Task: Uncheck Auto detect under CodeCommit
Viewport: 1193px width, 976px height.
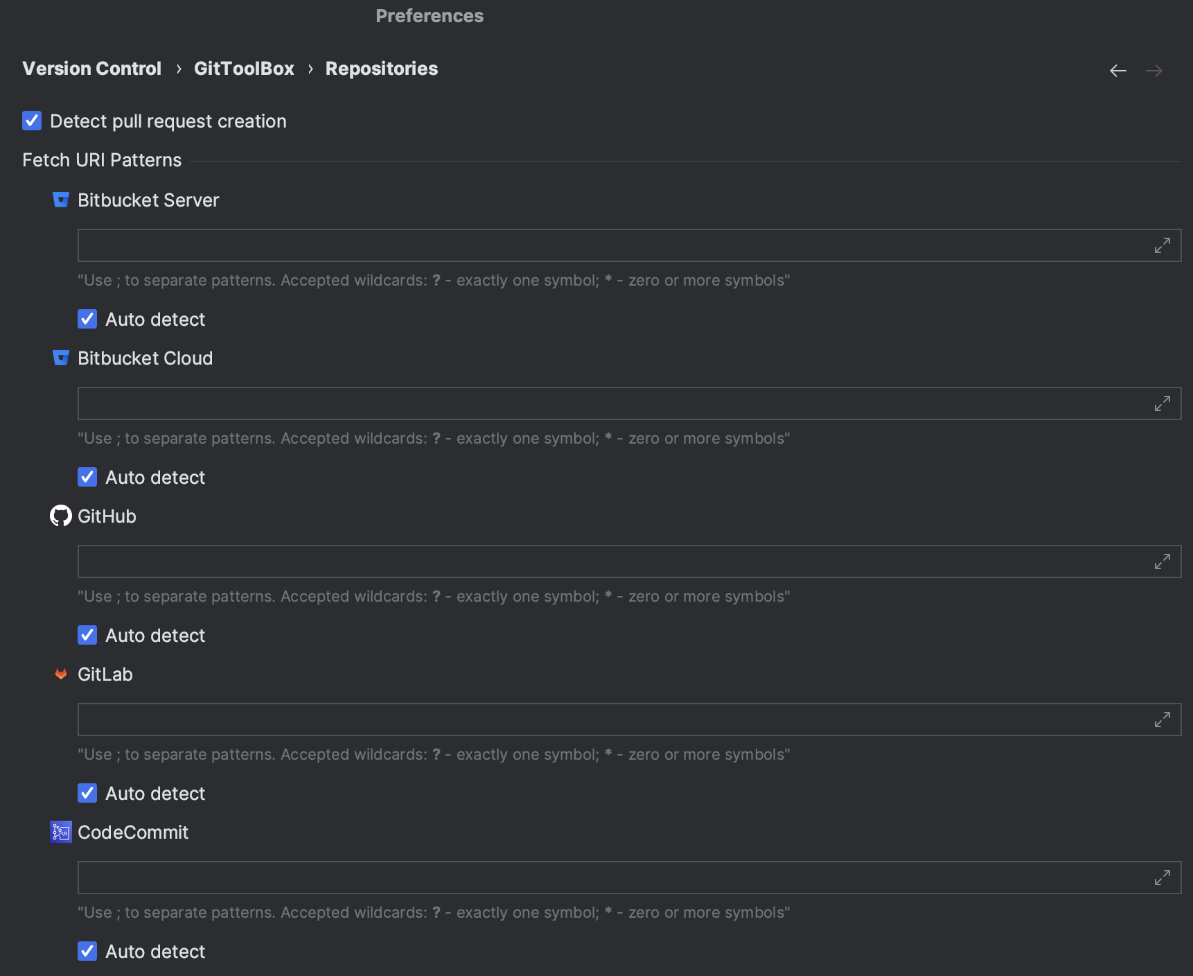Action: (x=87, y=951)
